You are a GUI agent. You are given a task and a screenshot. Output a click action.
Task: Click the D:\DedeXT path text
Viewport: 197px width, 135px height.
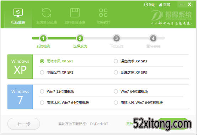pos(99,124)
